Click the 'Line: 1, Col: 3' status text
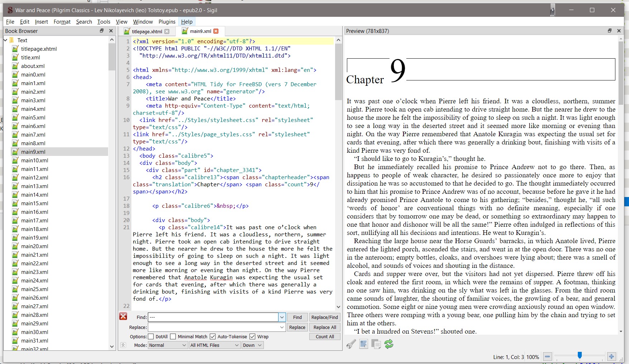Screen dimensions: 629x364 508,357
